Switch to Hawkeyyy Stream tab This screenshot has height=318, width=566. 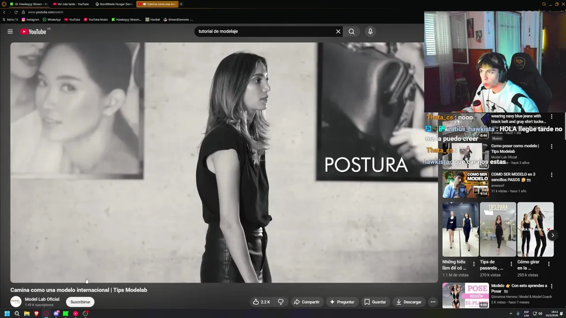coord(29,4)
